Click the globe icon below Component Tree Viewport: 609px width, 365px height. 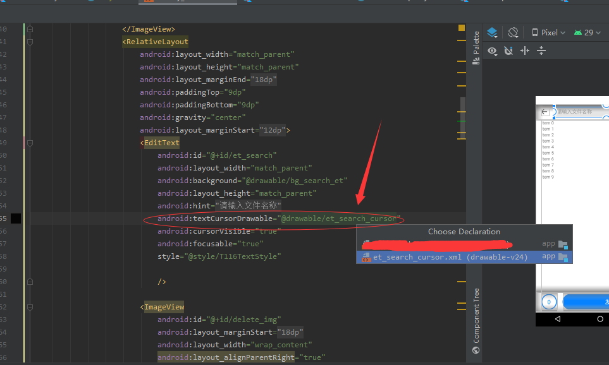[x=476, y=350]
